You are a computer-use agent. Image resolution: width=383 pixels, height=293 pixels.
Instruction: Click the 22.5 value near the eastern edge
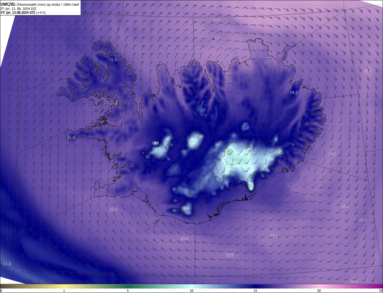pos(363,220)
